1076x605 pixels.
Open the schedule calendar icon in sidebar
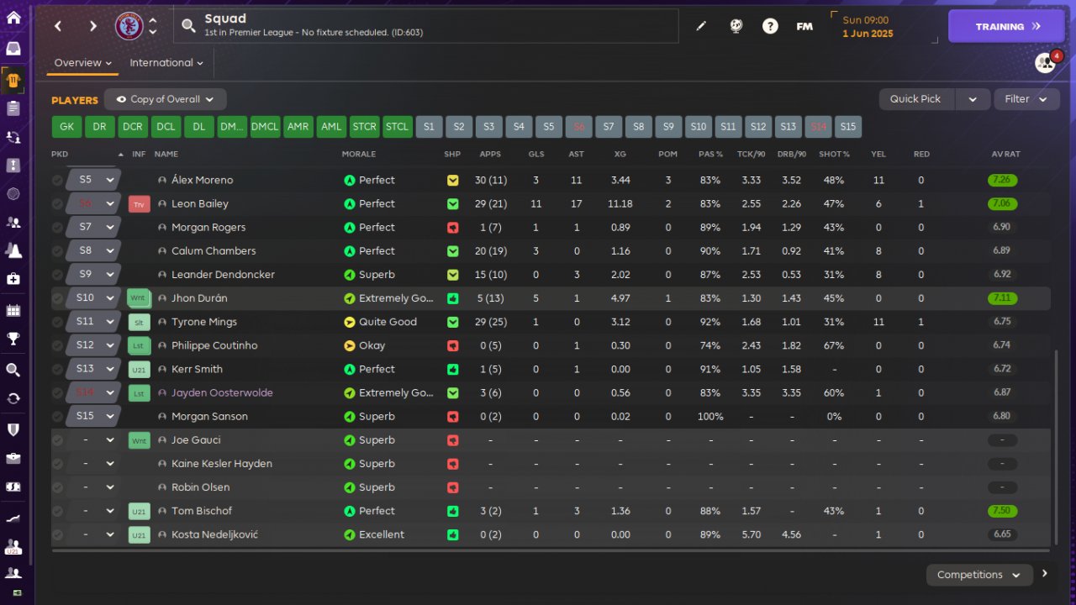[x=13, y=310]
